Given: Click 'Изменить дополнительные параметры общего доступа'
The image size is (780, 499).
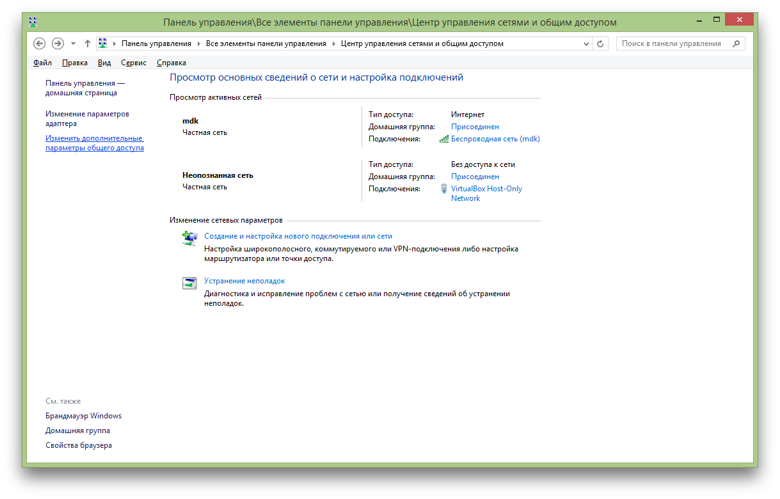Looking at the screenshot, I should point(95,143).
